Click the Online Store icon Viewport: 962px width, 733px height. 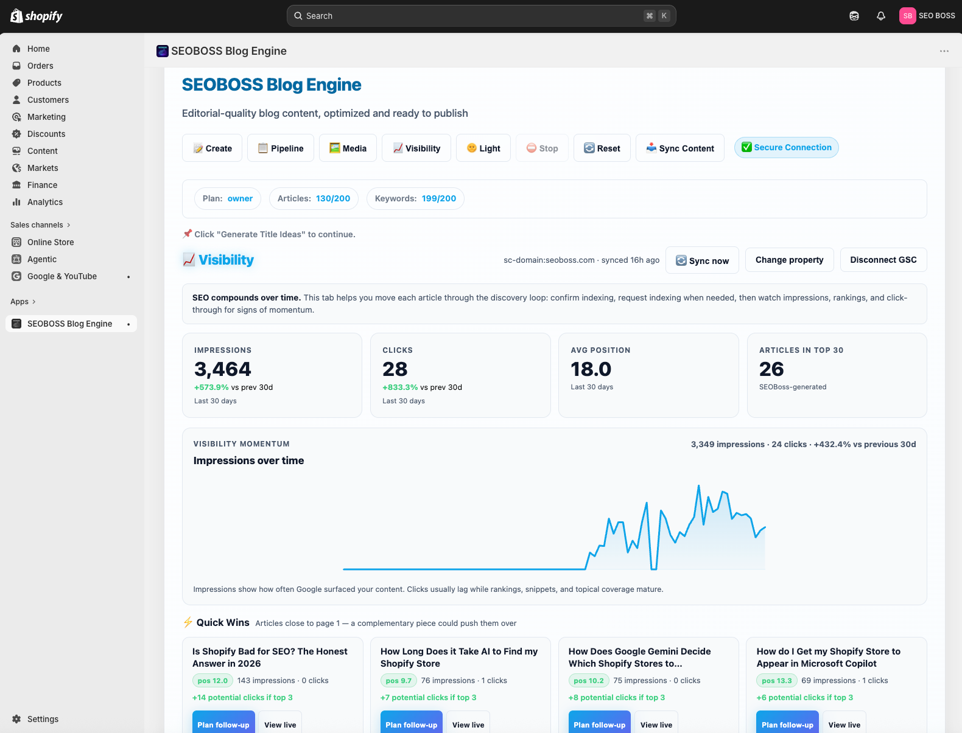point(16,242)
